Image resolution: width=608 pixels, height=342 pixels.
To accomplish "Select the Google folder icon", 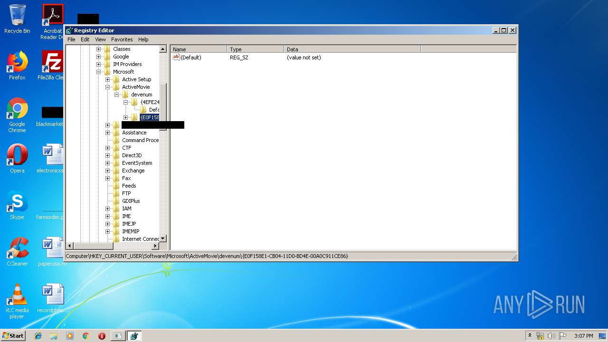I will click(x=107, y=57).
